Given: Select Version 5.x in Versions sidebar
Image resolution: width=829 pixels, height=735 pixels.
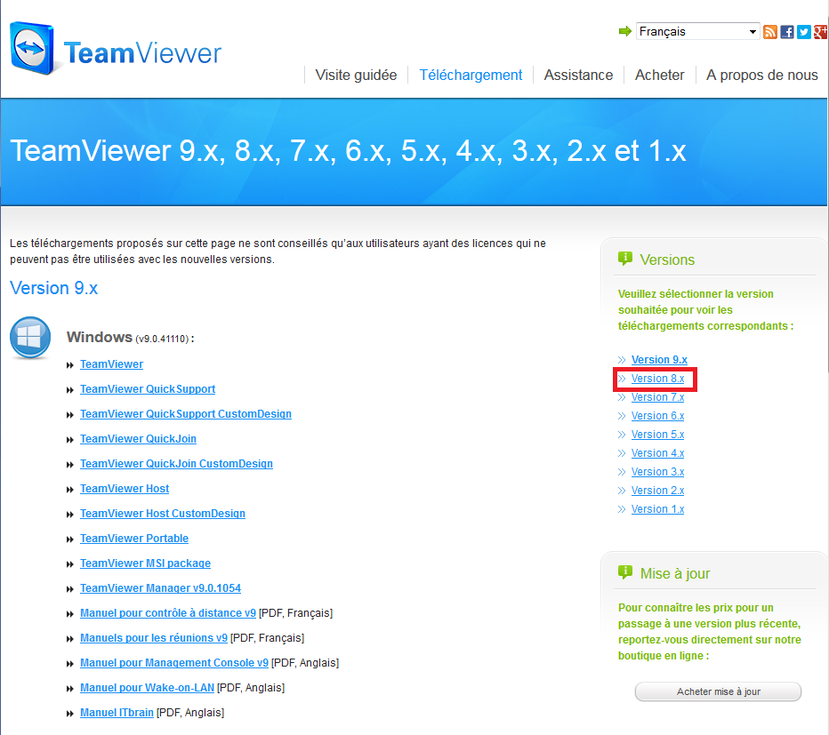Looking at the screenshot, I should (x=657, y=435).
